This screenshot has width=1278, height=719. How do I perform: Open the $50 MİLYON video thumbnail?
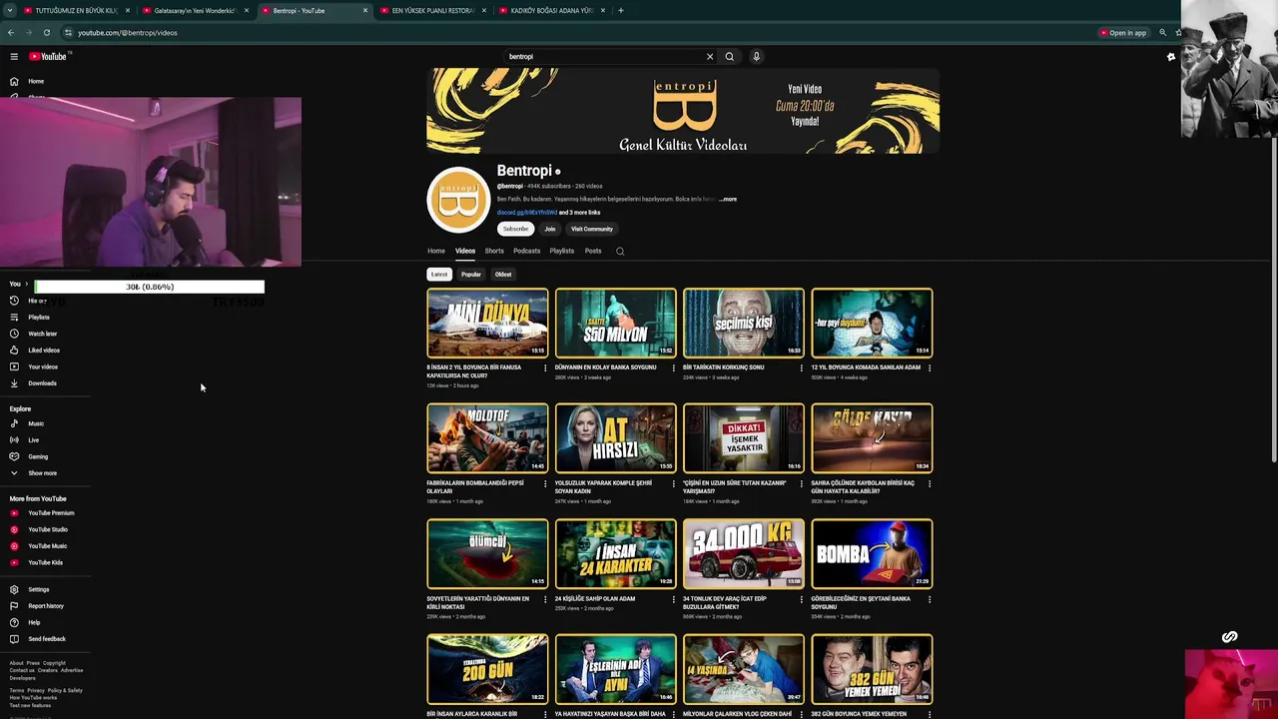pos(615,324)
